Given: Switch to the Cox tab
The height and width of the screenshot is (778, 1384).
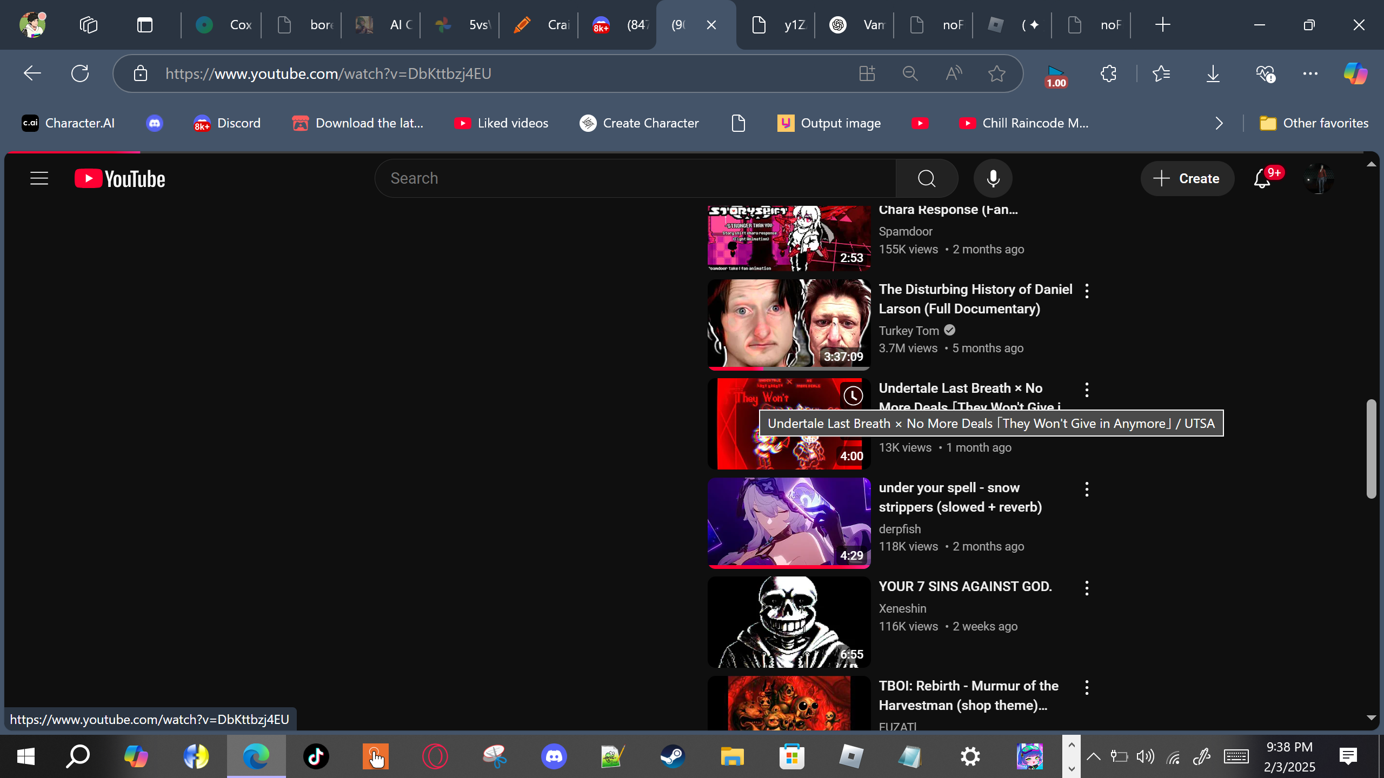Looking at the screenshot, I should coord(222,25).
